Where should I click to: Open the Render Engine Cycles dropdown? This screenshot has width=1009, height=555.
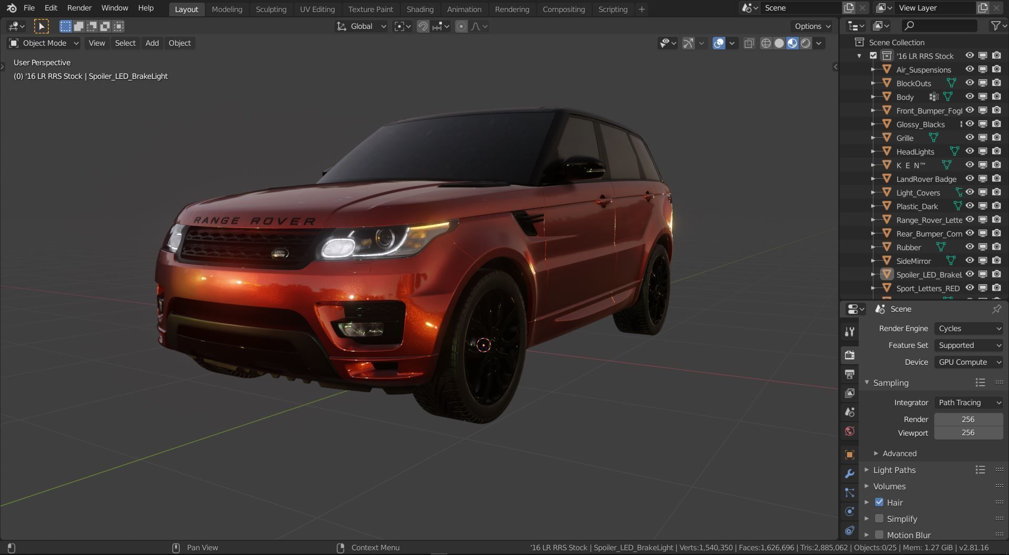coord(969,328)
